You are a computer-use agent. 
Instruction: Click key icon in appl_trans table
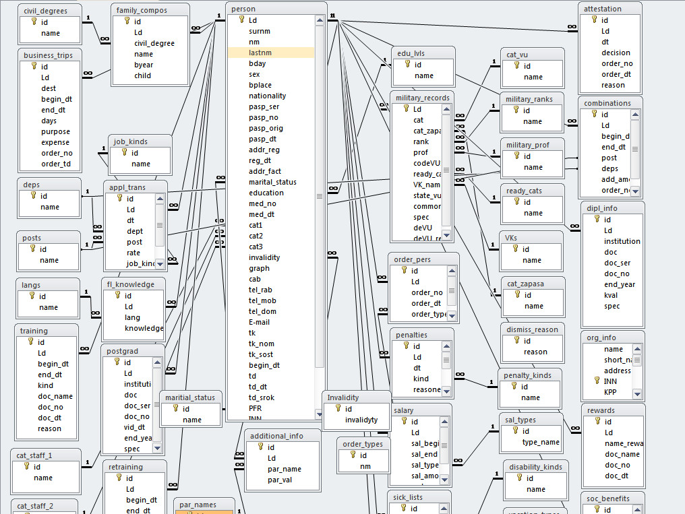[x=120, y=198]
